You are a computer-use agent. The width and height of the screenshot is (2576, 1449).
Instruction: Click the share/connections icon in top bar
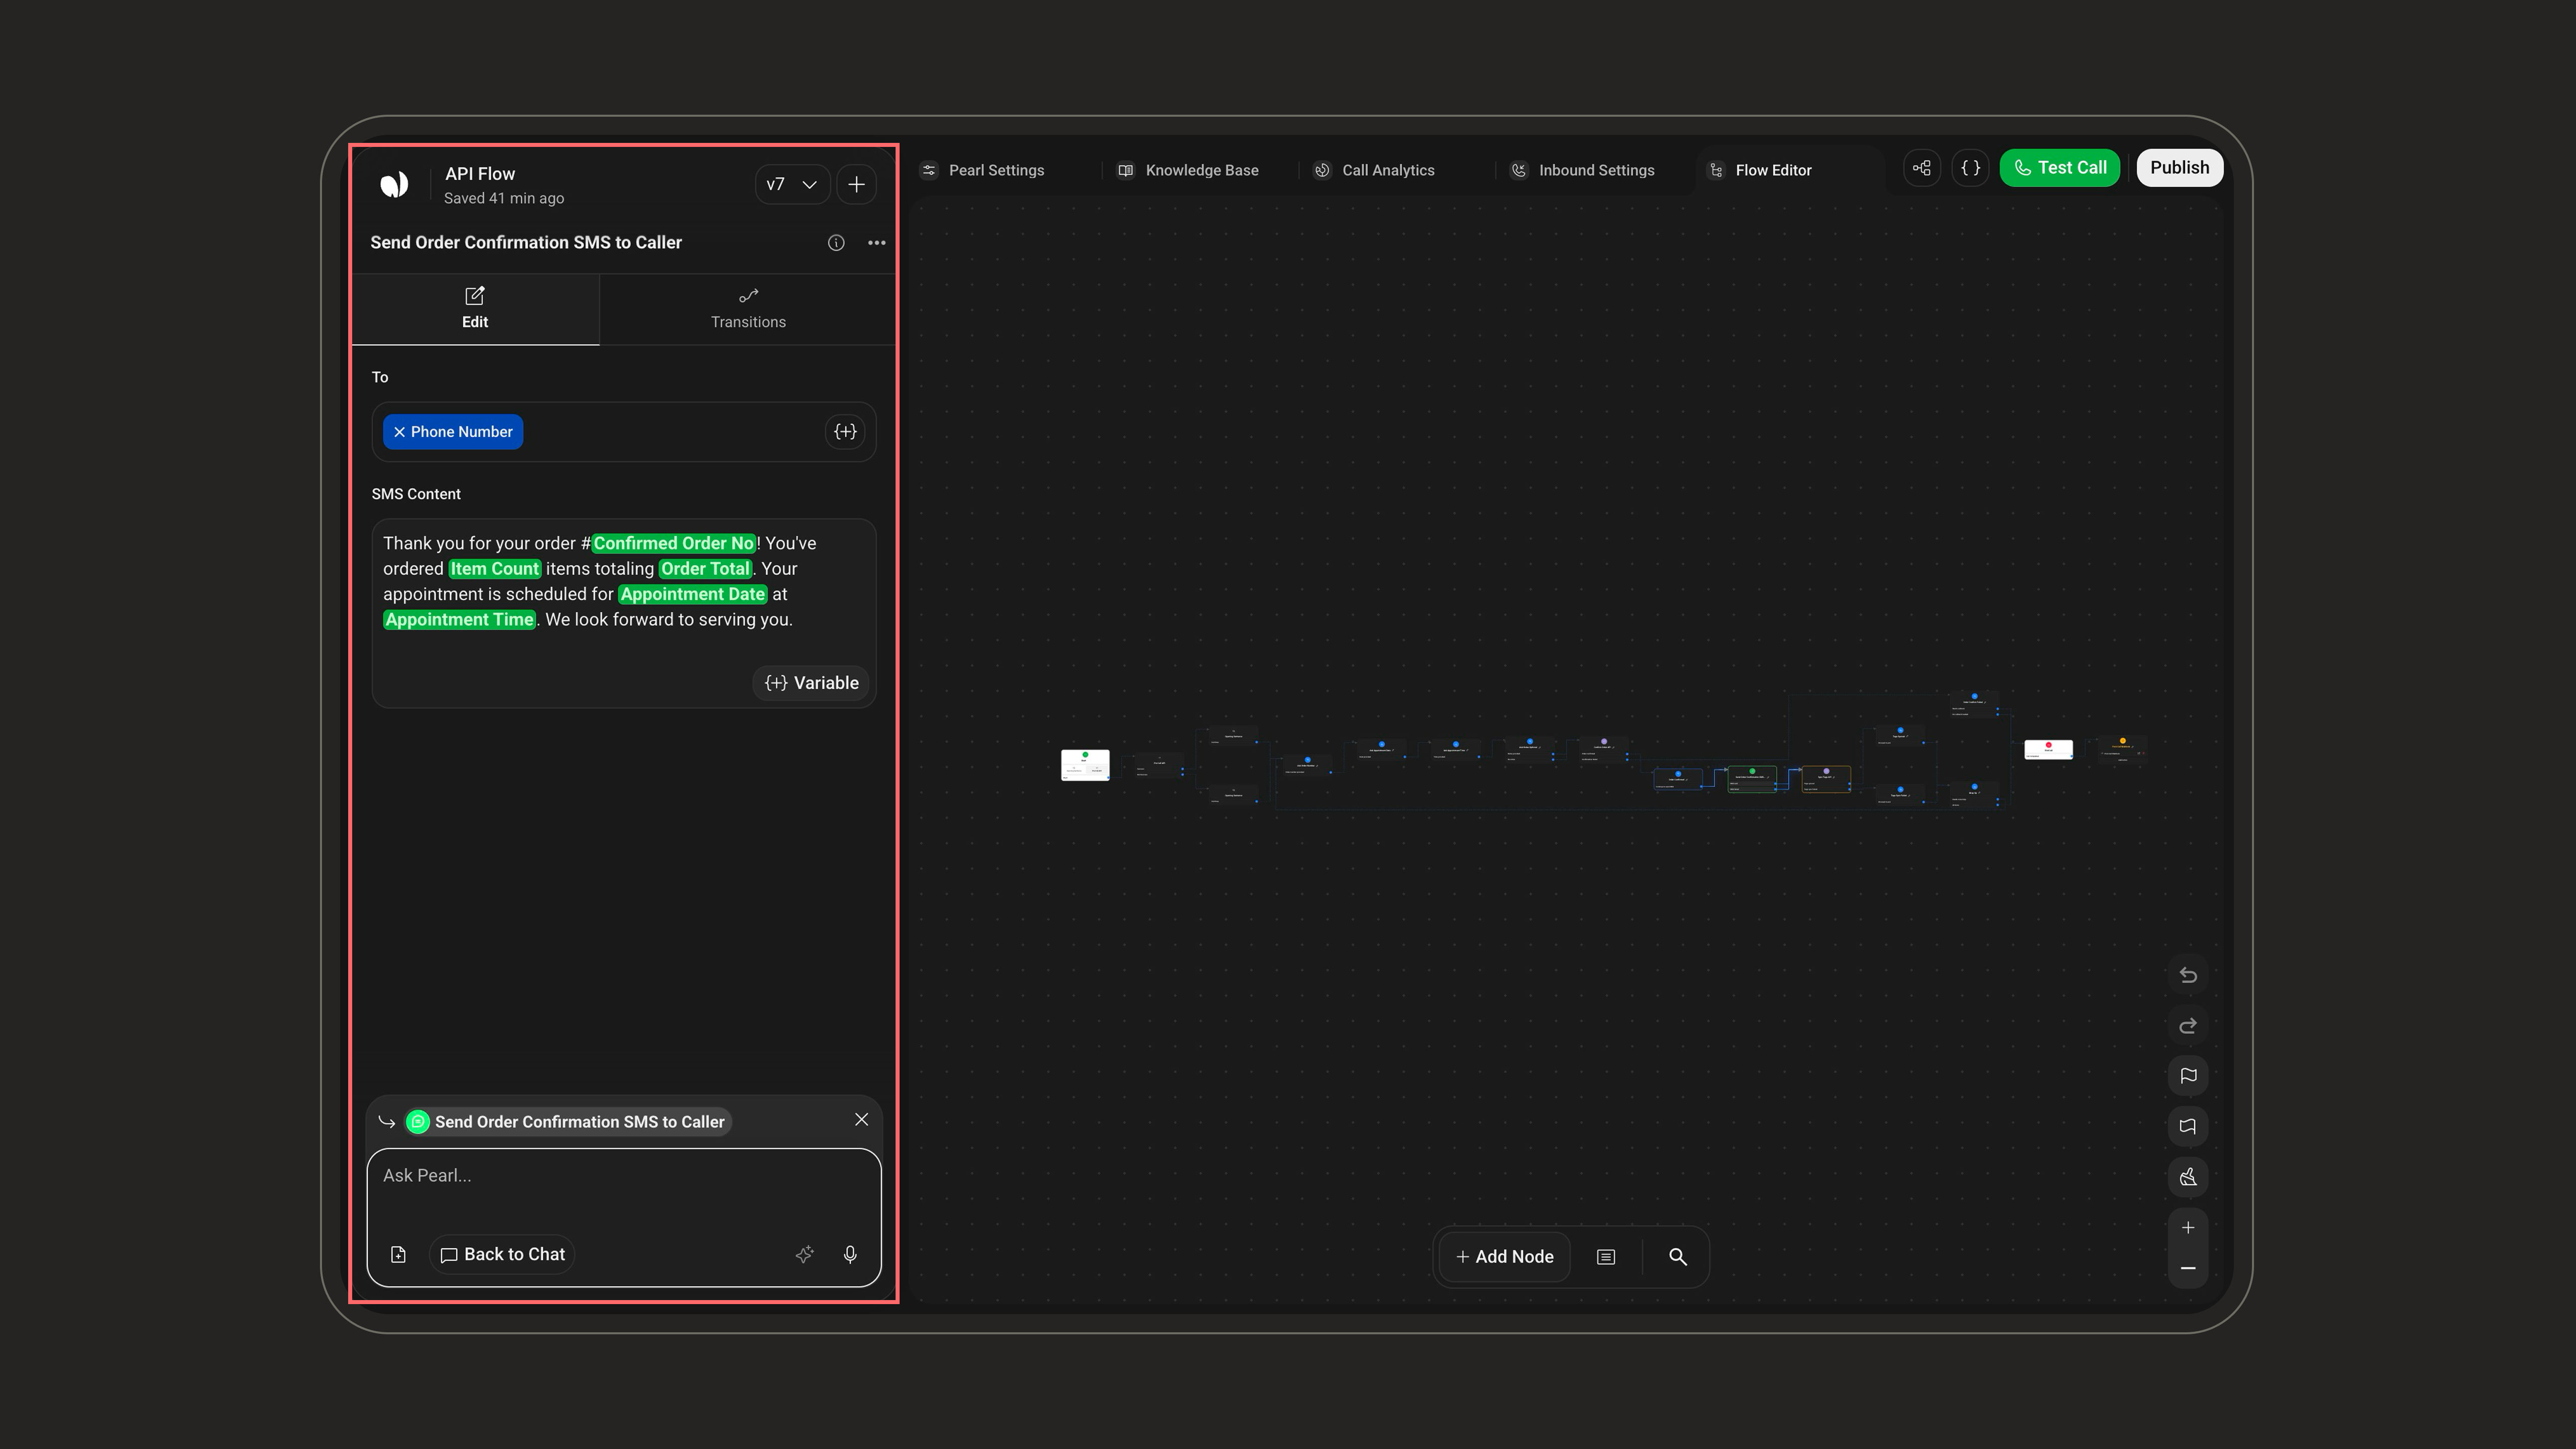point(1922,168)
